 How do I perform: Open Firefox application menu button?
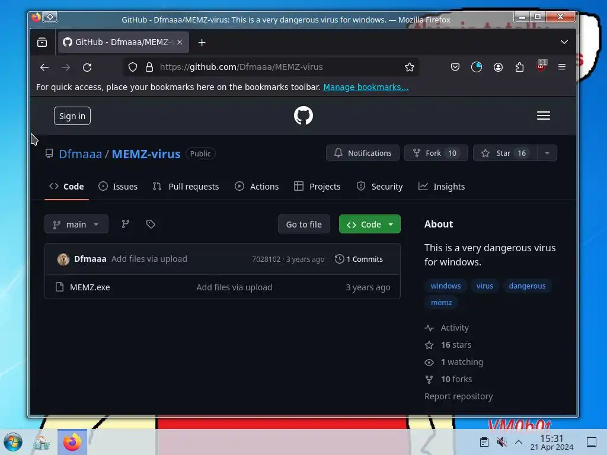point(562,68)
